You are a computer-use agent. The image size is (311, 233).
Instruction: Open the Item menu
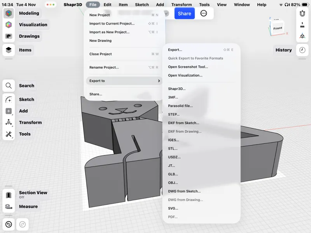point(123,5)
